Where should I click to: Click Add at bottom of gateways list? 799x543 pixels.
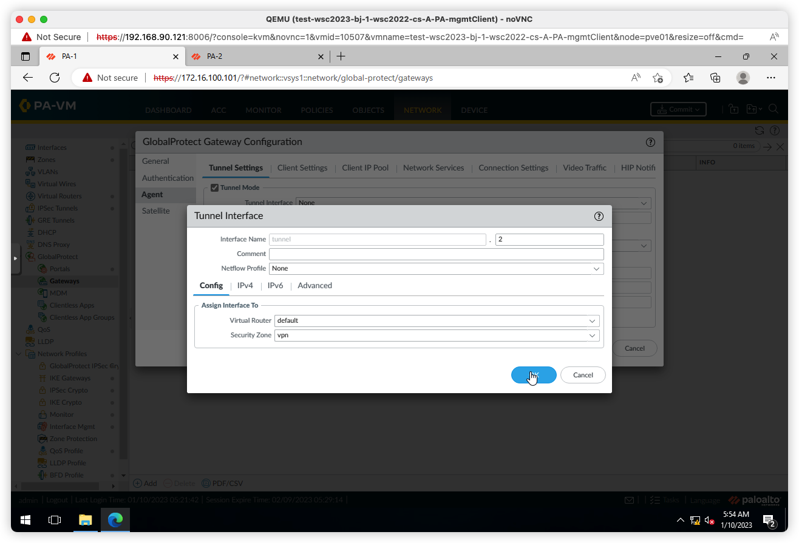145,484
